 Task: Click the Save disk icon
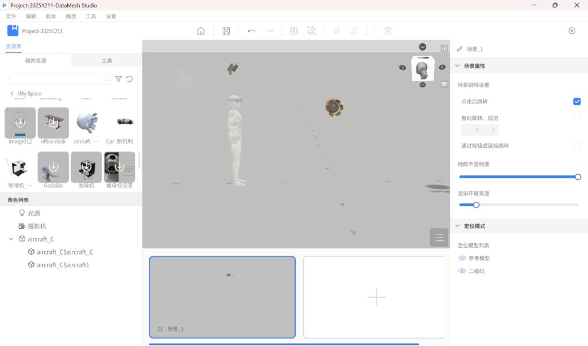tap(226, 31)
